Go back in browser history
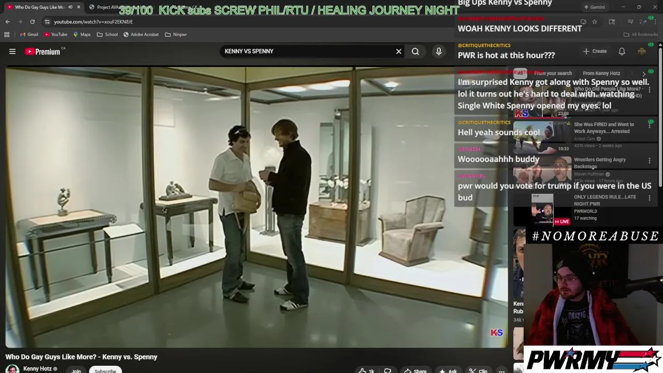This screenshot has width=663, height=373. (7, 22)
